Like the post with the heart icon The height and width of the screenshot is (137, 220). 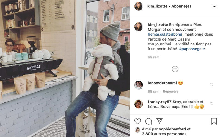[137, 121]
